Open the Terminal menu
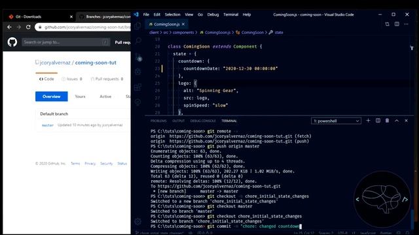The height and width of the screenshot is (235, 419). pos(230,14)
